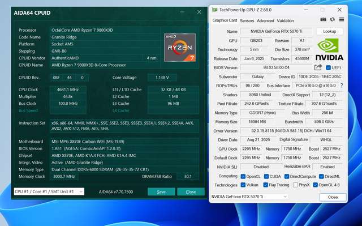This screenshot has height=226, width=362.
Task: Click the Bus Interface question mark
Action: click(x=342, y=86)
